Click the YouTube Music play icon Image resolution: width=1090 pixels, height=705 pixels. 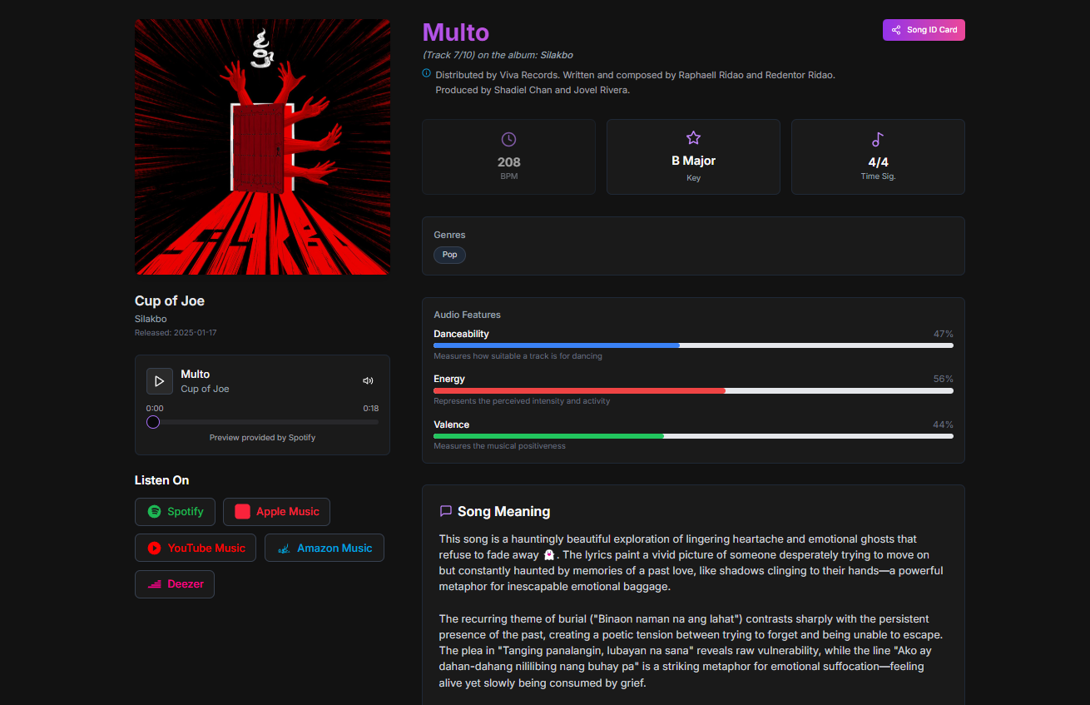pos(154,549)
